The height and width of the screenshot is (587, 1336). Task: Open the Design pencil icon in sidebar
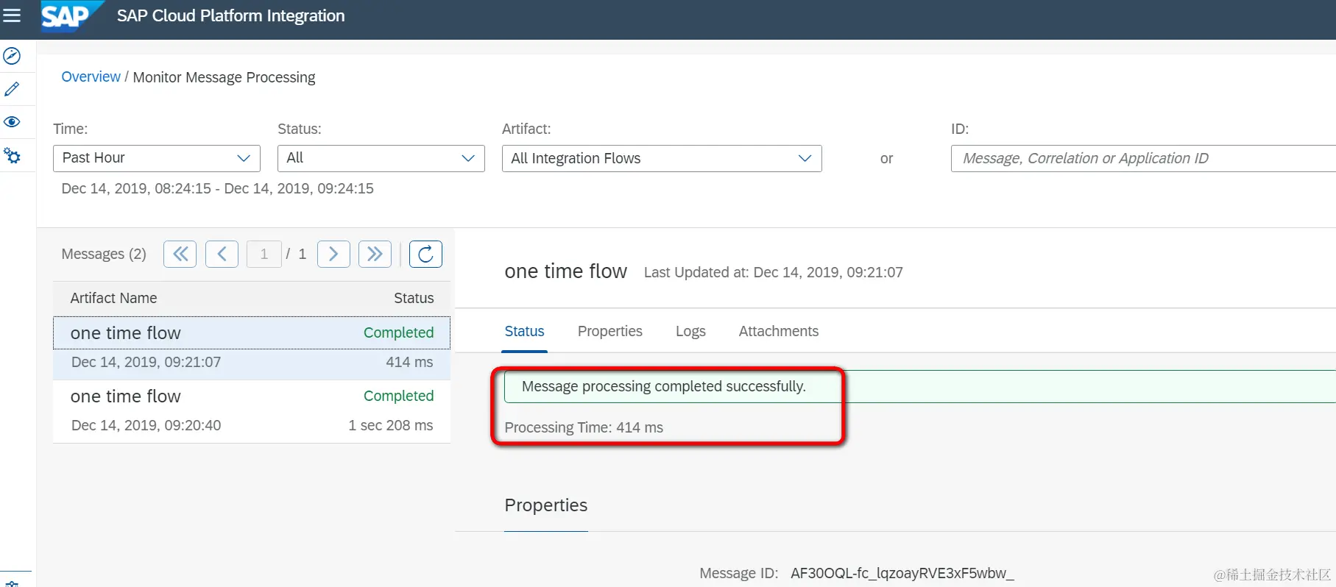pos(12,89)
